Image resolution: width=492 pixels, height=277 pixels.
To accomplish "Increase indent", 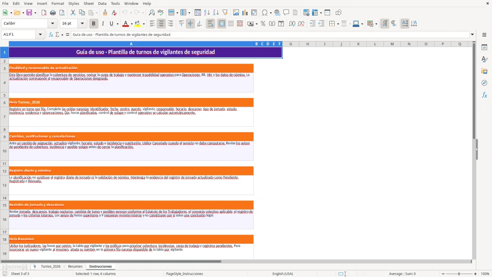I will click(312, 24).
